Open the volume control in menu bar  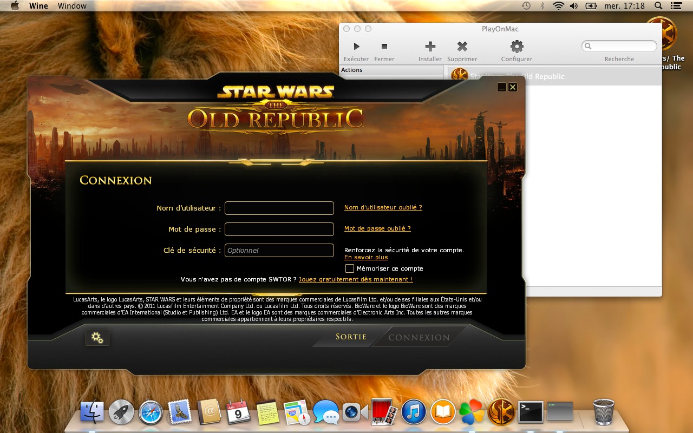tap(574, 5)
